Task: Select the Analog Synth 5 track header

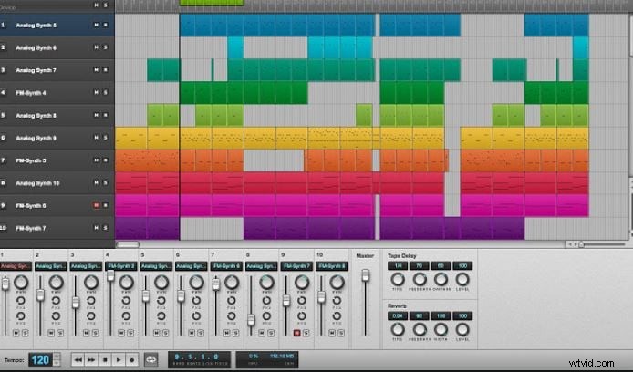Action: [57, 25]
